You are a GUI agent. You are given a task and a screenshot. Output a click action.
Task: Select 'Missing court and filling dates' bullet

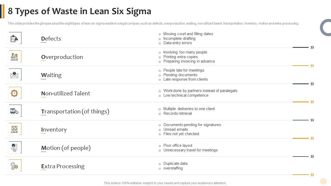[x=188, y=34]
